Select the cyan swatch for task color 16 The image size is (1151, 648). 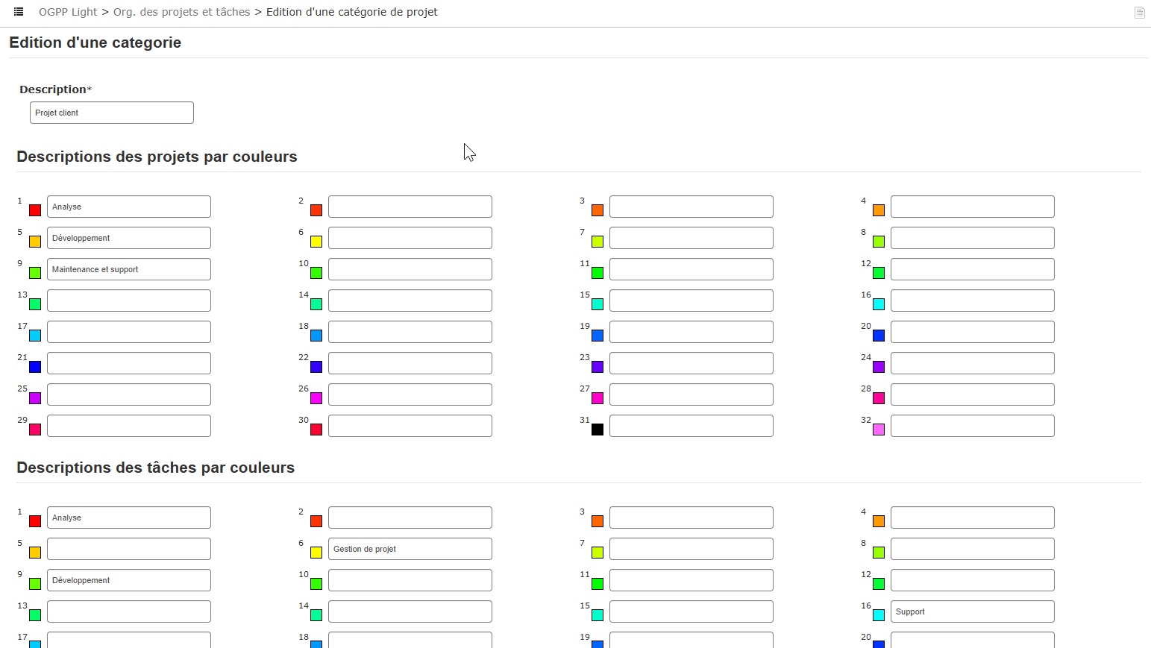click(x=879, y=615)
